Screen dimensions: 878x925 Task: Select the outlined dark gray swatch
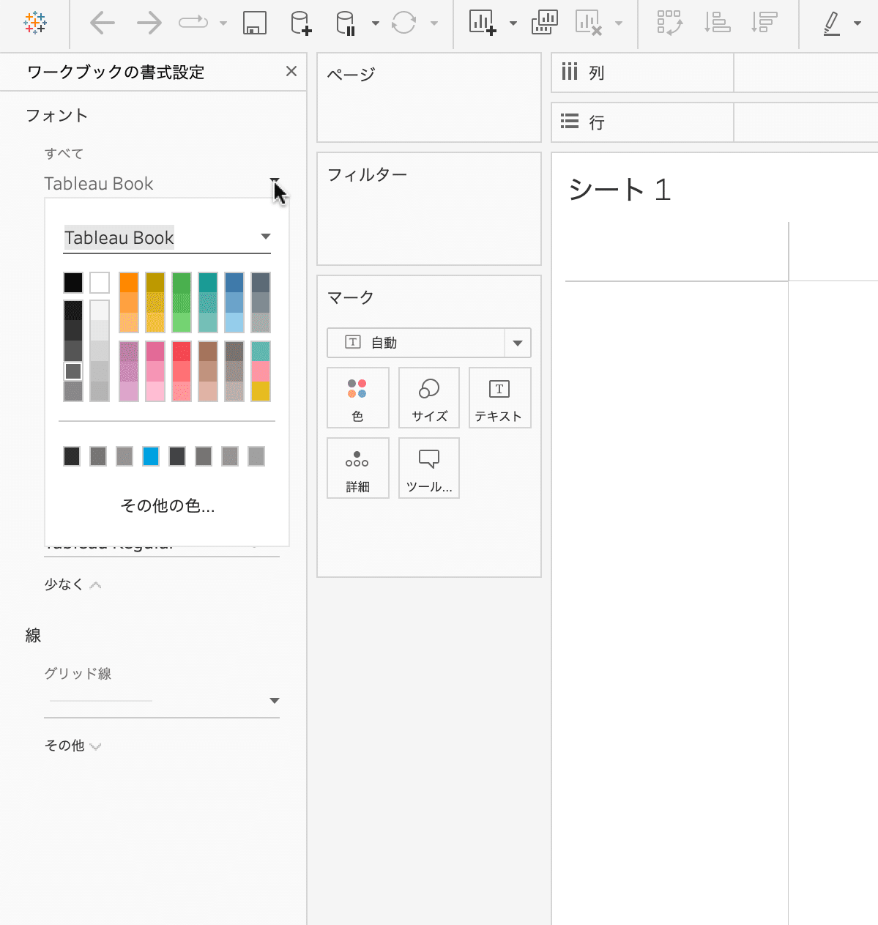coord(73,371)
